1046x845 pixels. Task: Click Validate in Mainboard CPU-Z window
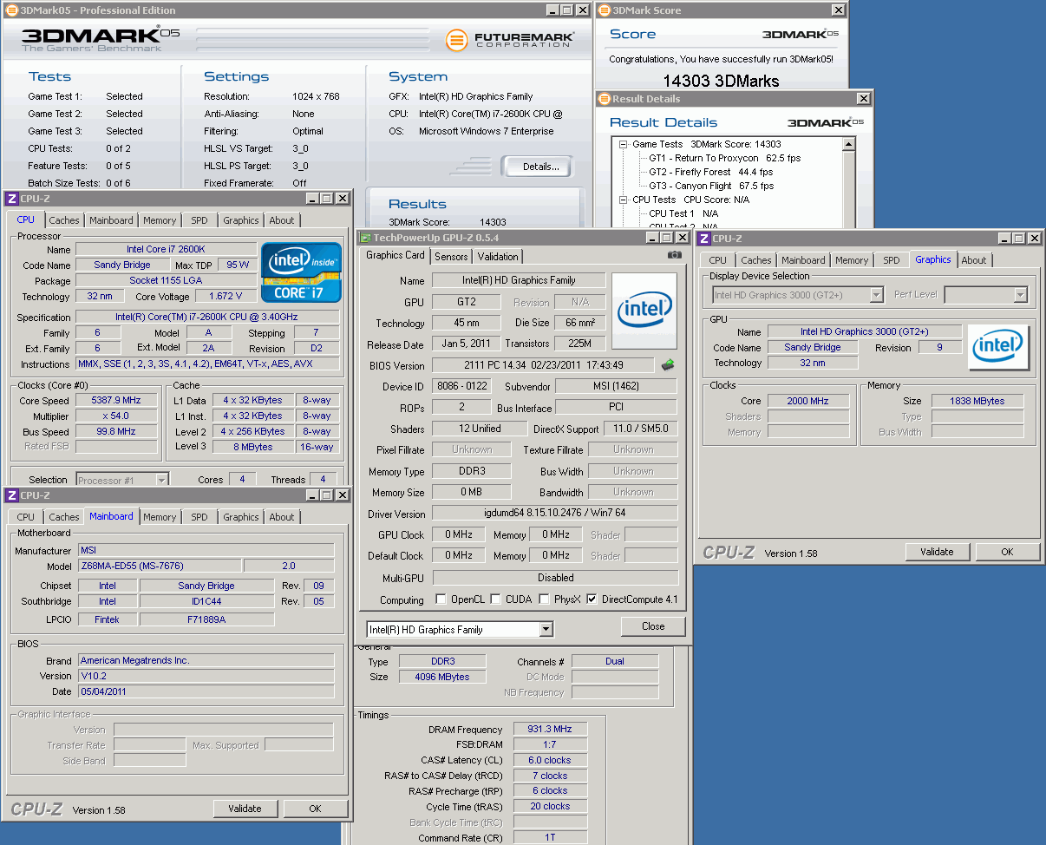click(x=245, y=809)
